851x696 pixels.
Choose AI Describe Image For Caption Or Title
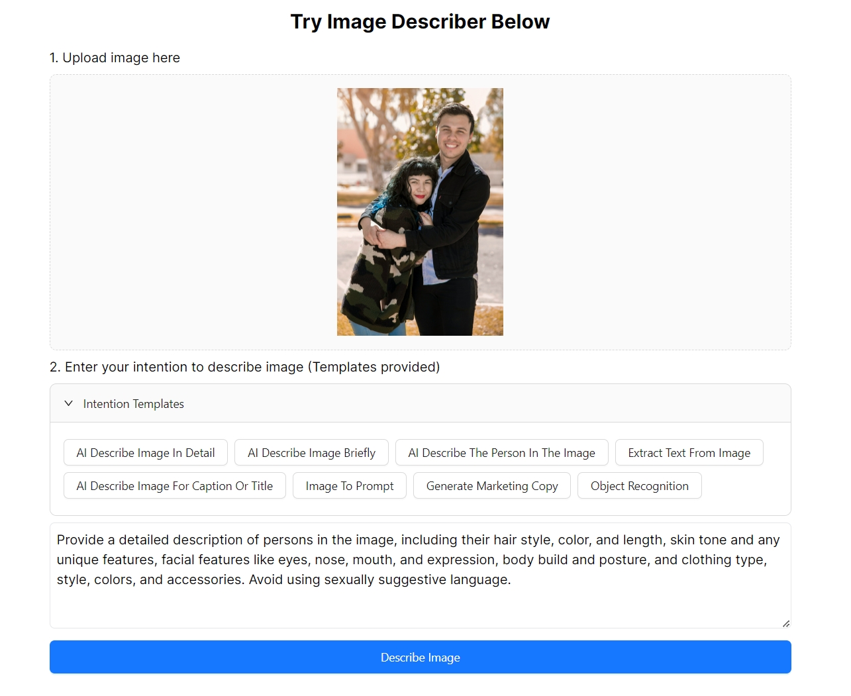click(x=175, y=486)
